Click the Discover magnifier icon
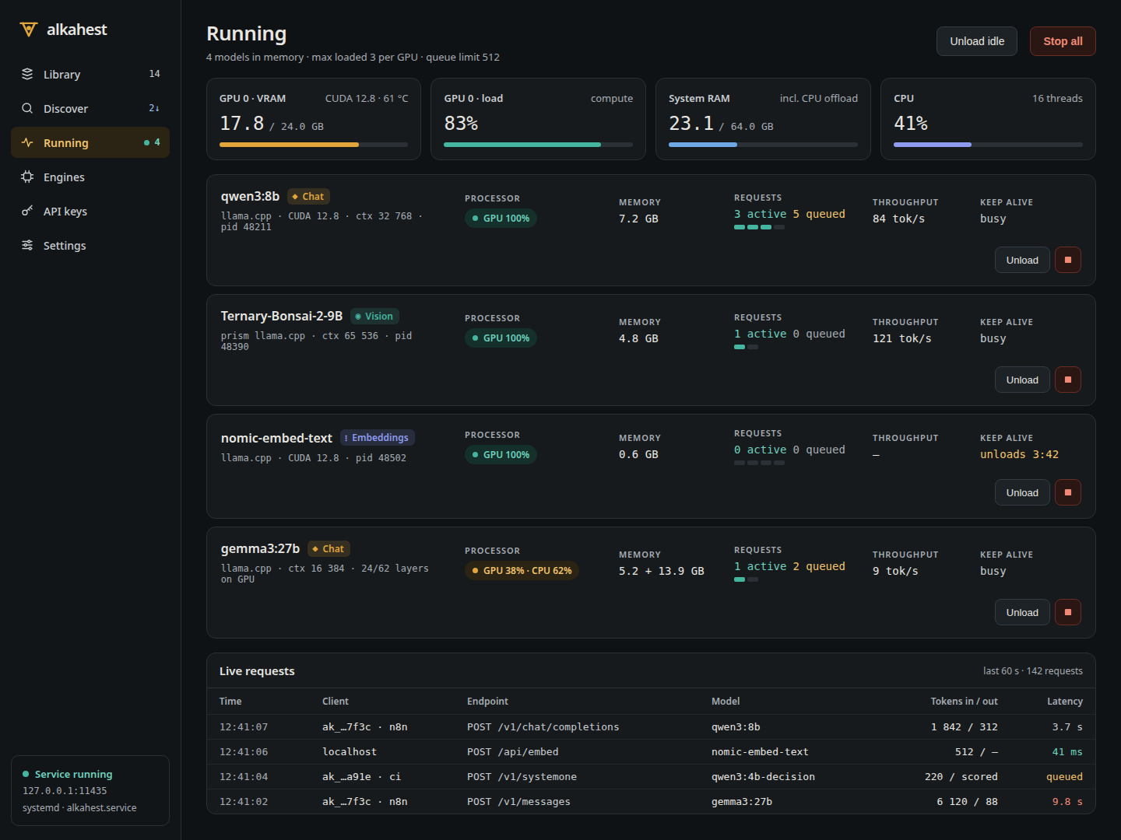 [27, 108]
